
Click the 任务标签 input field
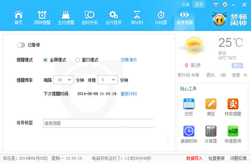pos(99,123)
